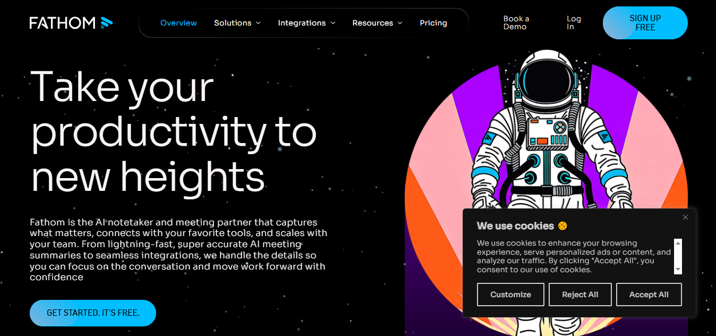The image size is (716, 336).
Task: Click the SIGN UP FREE button
Action: [645, 23]
